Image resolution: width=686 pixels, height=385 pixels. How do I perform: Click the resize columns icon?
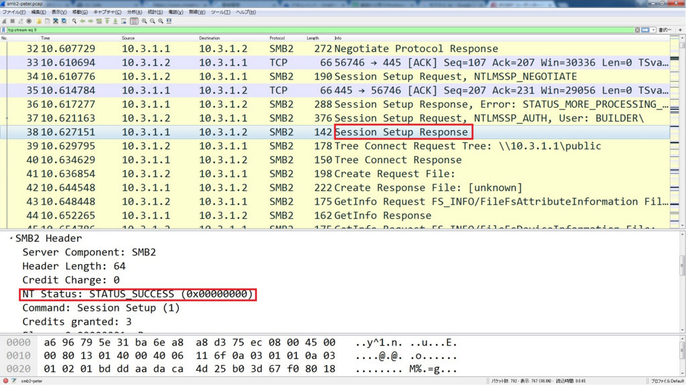pos(169,21)
